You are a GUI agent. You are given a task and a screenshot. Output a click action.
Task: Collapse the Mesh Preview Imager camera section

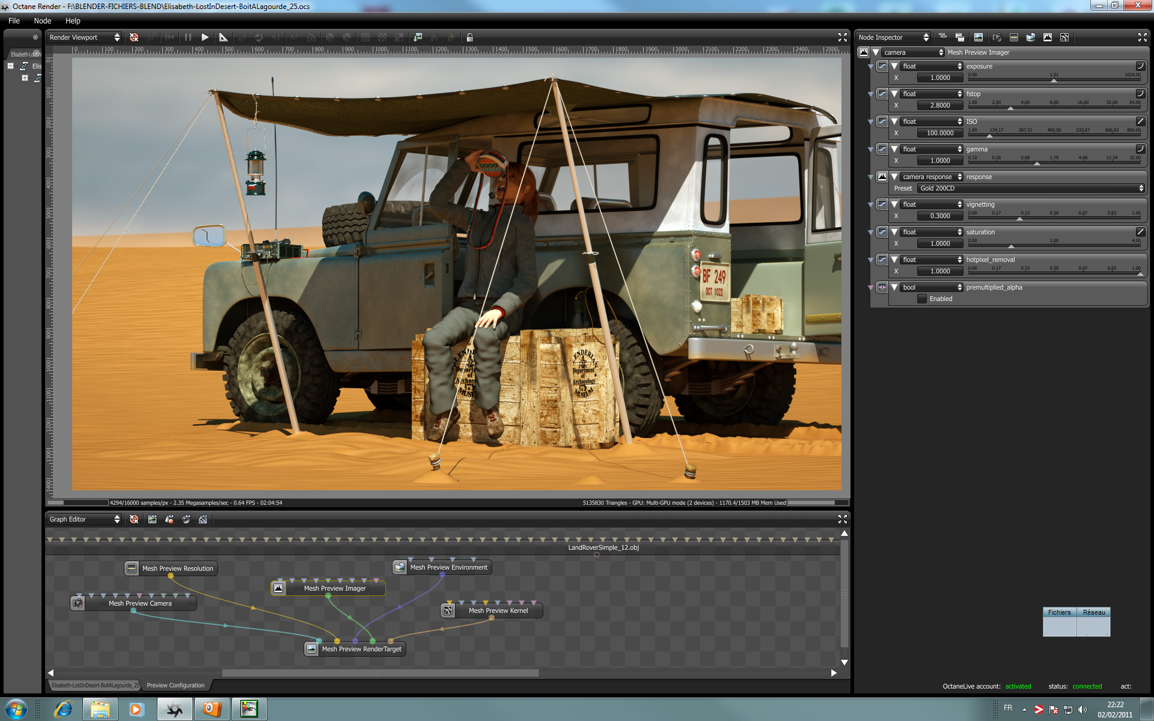[876, 52]
